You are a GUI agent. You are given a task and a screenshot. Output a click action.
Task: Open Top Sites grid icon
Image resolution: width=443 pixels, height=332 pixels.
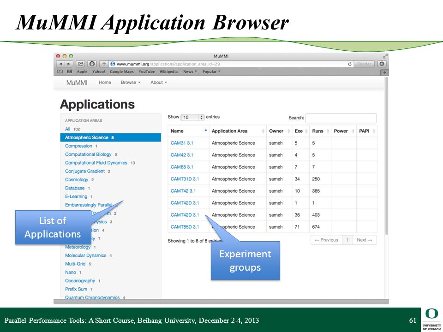[x=70, y=72]
